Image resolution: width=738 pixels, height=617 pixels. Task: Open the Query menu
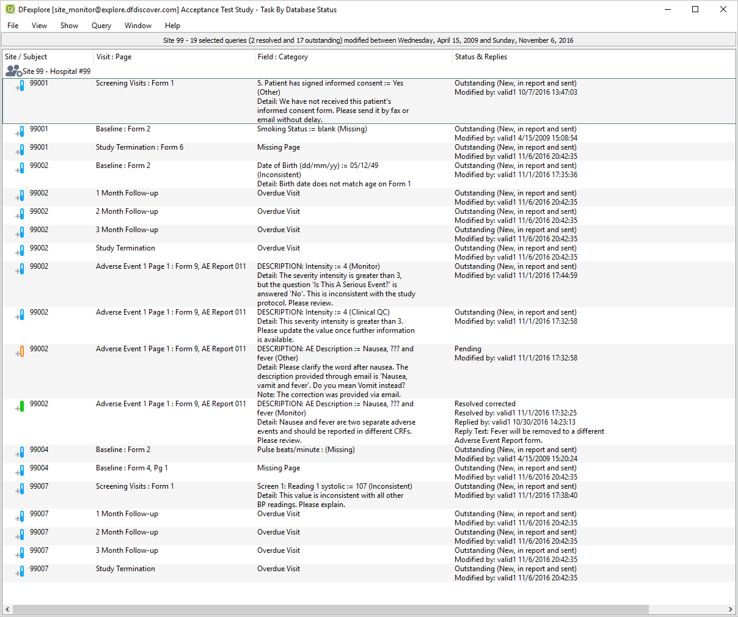tap(101, 26)
